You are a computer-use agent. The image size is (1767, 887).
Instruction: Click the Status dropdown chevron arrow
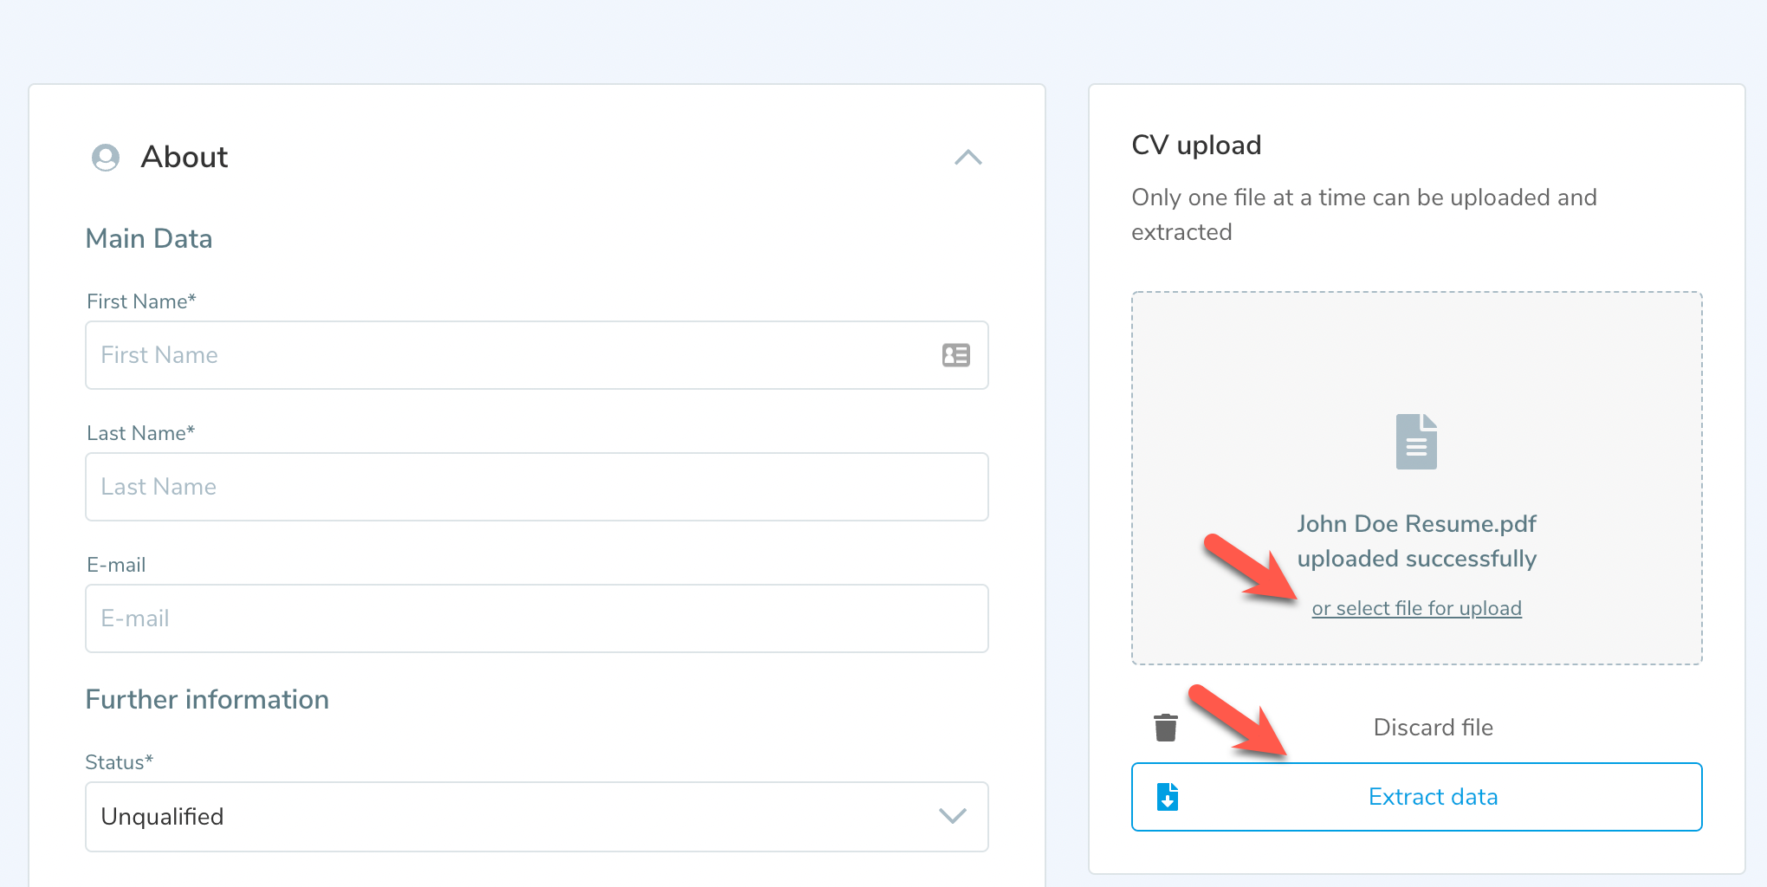click(x=952, y=816)
